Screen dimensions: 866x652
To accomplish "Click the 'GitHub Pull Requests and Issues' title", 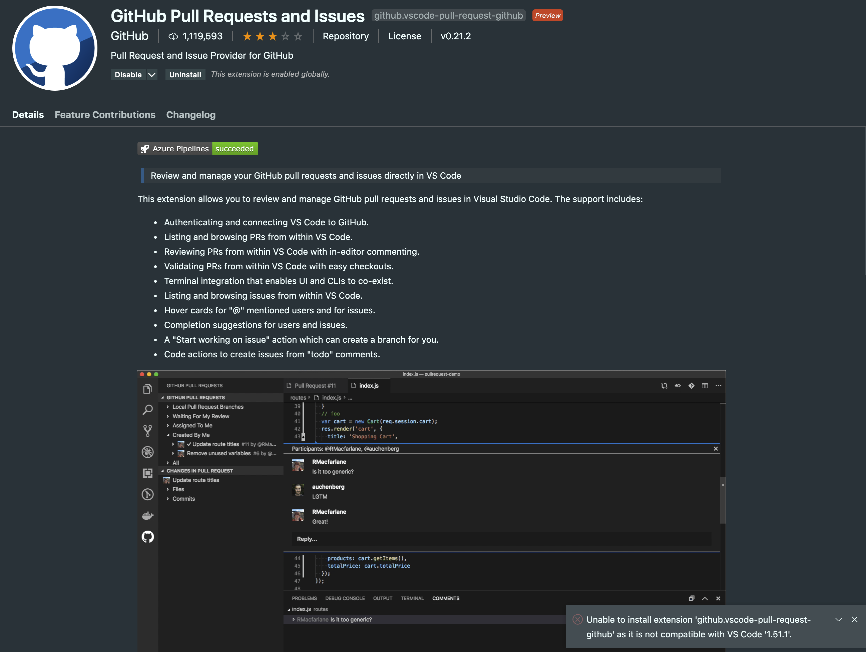I will click(x=238, y=16).
